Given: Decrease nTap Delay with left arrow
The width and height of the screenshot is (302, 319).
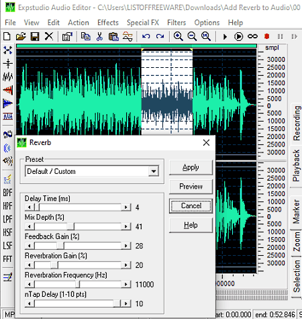Looking at the screenshot, I should pos(30,304).
